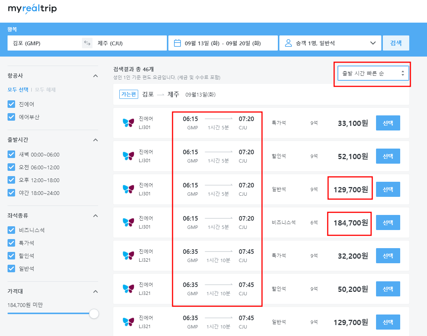Select the LJ301 일반석 129,700원 flight
The image size is (427, 336).
pyautogui.click(x=388, y=189)
